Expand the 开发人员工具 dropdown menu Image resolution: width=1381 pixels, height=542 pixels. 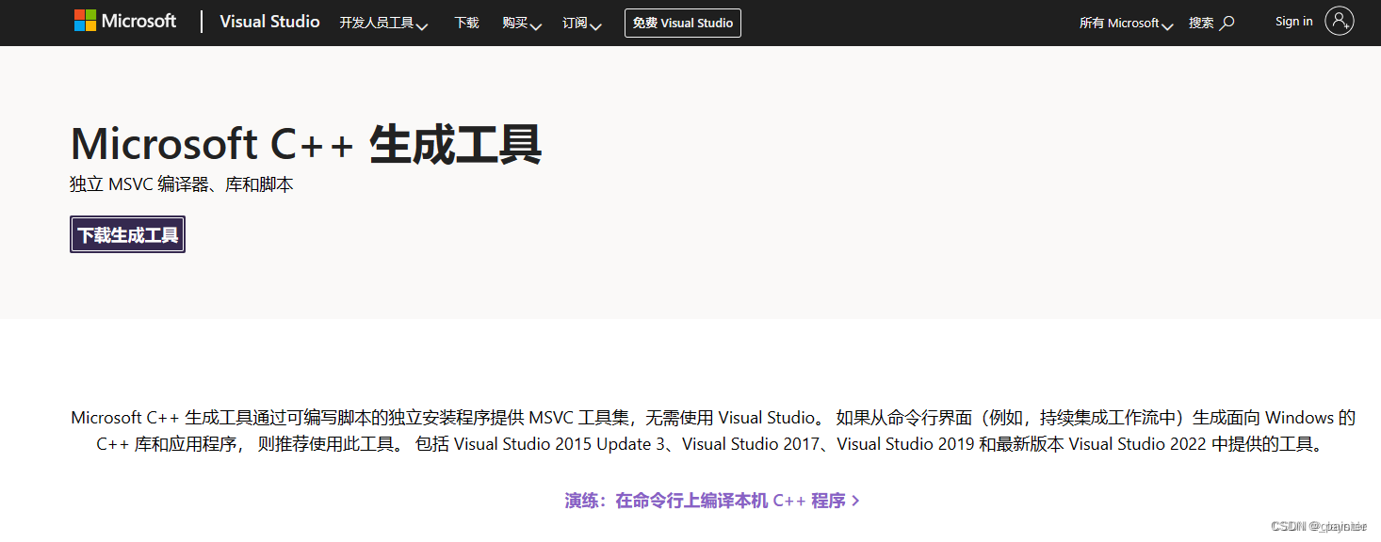383,23
